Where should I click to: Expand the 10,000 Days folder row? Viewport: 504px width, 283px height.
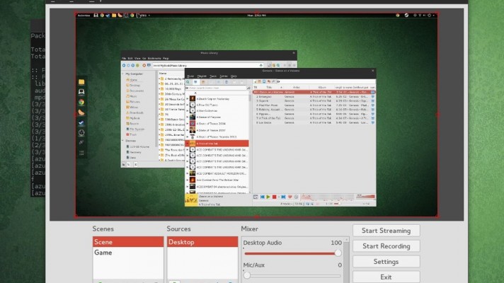[x=159, y=88]
